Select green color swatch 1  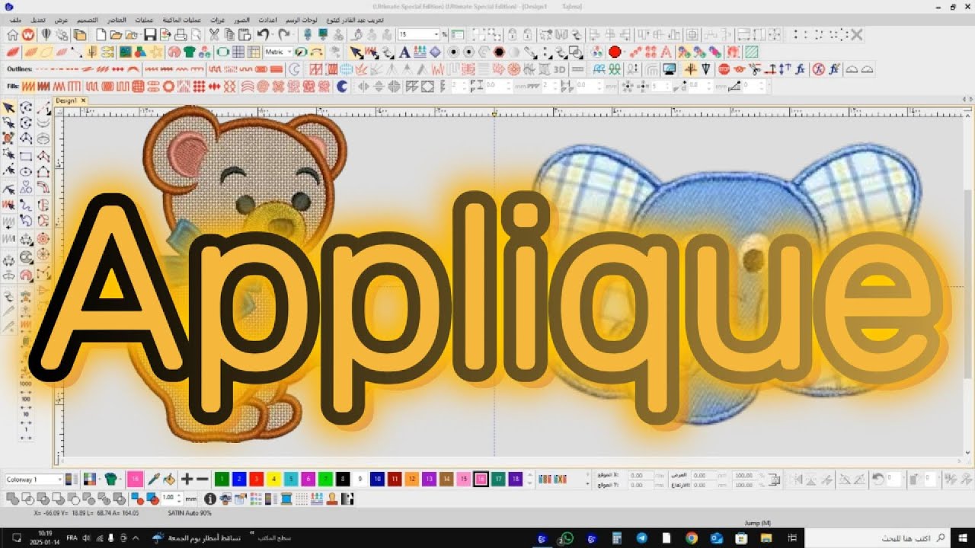click(222, 479)
